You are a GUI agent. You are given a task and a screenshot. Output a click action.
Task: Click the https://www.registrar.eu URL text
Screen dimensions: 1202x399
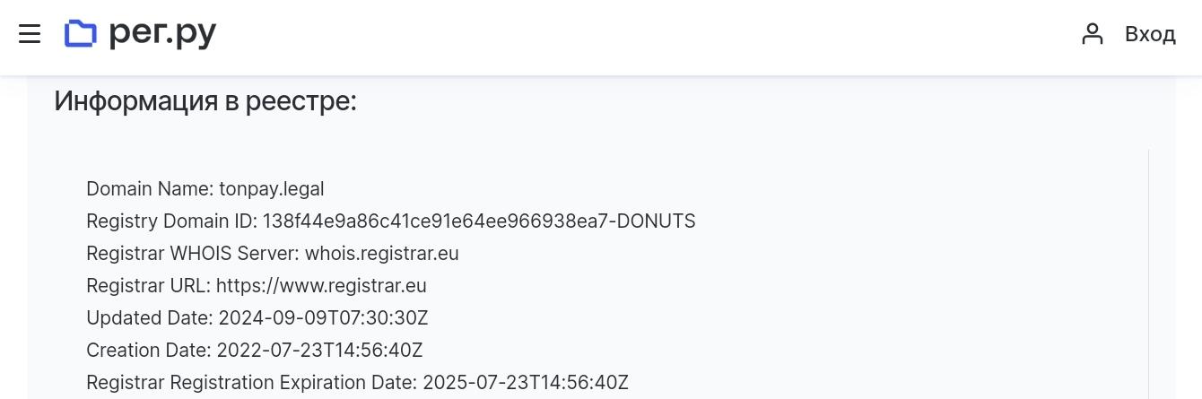[x=321, y=286]
